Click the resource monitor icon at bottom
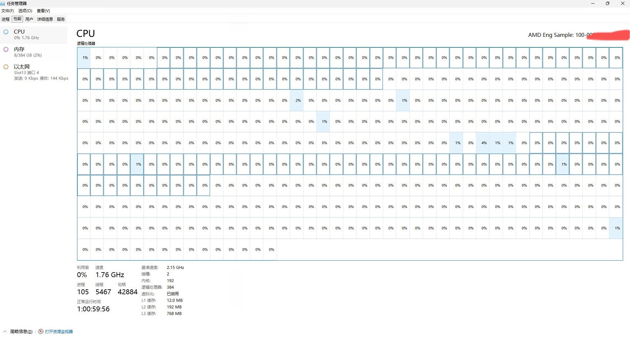The height and width of the screenshot is (339, 630). [x=41, y=331]
